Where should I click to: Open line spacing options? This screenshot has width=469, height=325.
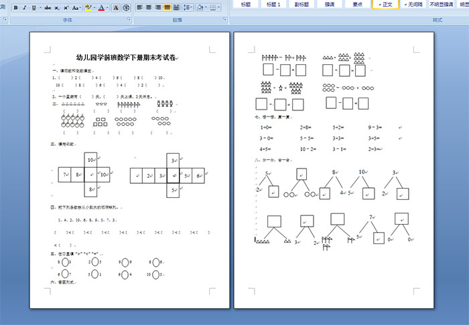point(188,7)
